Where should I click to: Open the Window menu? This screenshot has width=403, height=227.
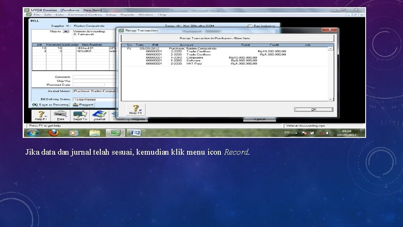(146, 15)
